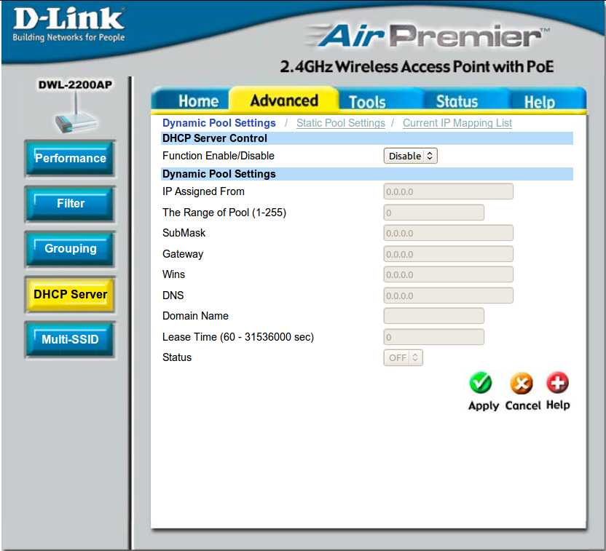Click the Multi-SSID sidebar button

[x=71, y=339]
